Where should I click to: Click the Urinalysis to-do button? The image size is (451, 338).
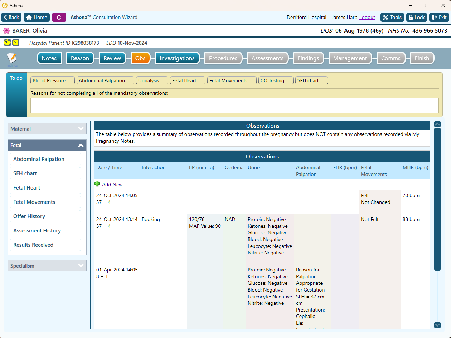click(x=152, y=80)
